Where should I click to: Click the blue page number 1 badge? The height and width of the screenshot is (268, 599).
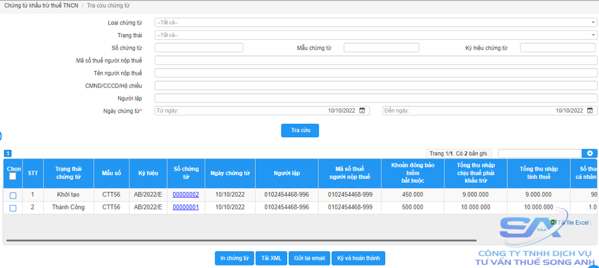(x=8, y=153)
